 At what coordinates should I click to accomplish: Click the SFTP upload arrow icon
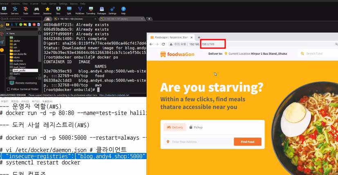(x=16, y=24)
